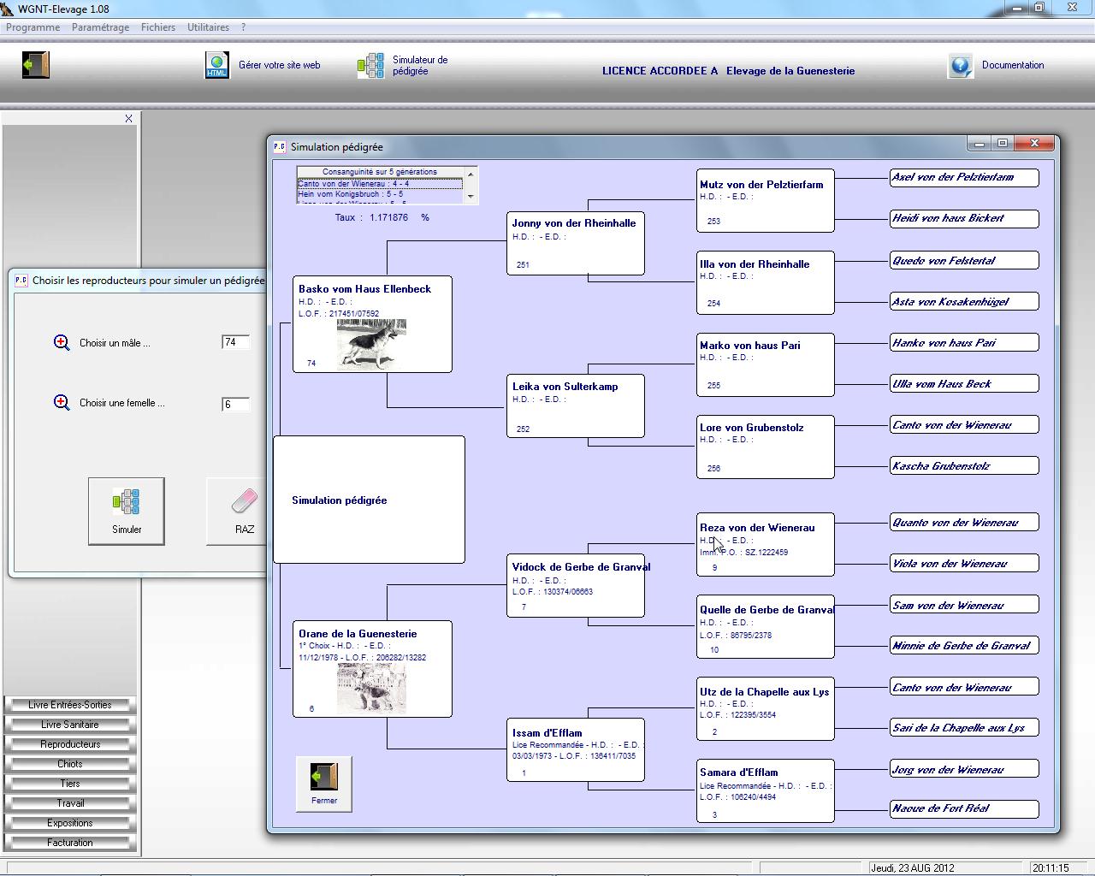Launch the Simulateur de pédigrée icon
Screen dimensions: 1095x876
(370, 66)
